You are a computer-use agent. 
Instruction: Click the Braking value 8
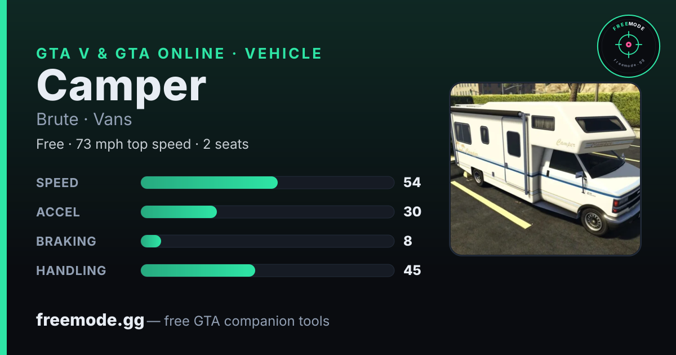(408, 241)
